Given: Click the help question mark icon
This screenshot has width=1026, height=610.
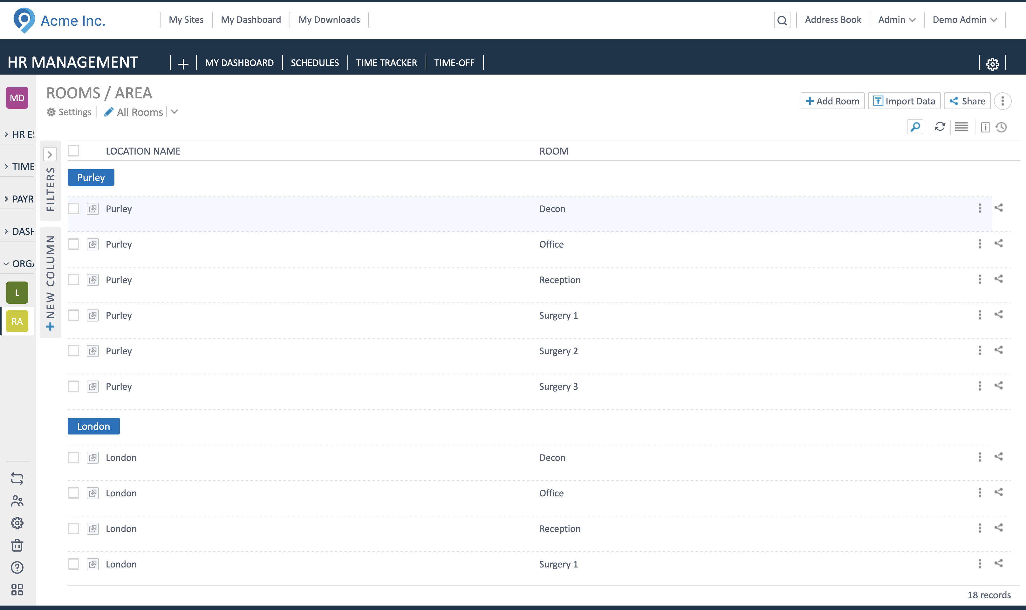Looking at the screenshot, I should point(17,568).
